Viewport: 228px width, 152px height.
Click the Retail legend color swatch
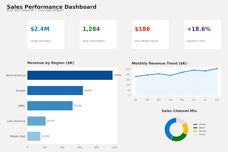coord(195,128)
